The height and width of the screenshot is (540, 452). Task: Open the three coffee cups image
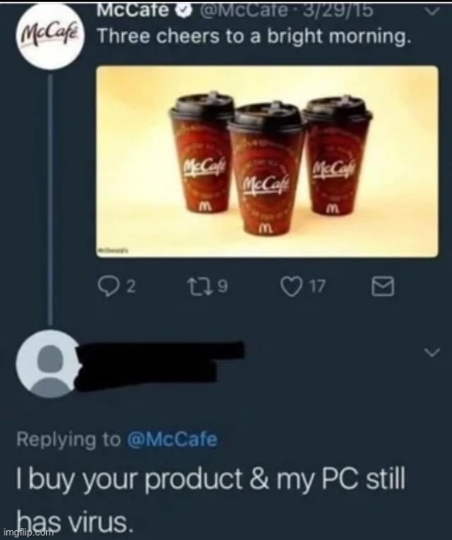click(268, 162)
